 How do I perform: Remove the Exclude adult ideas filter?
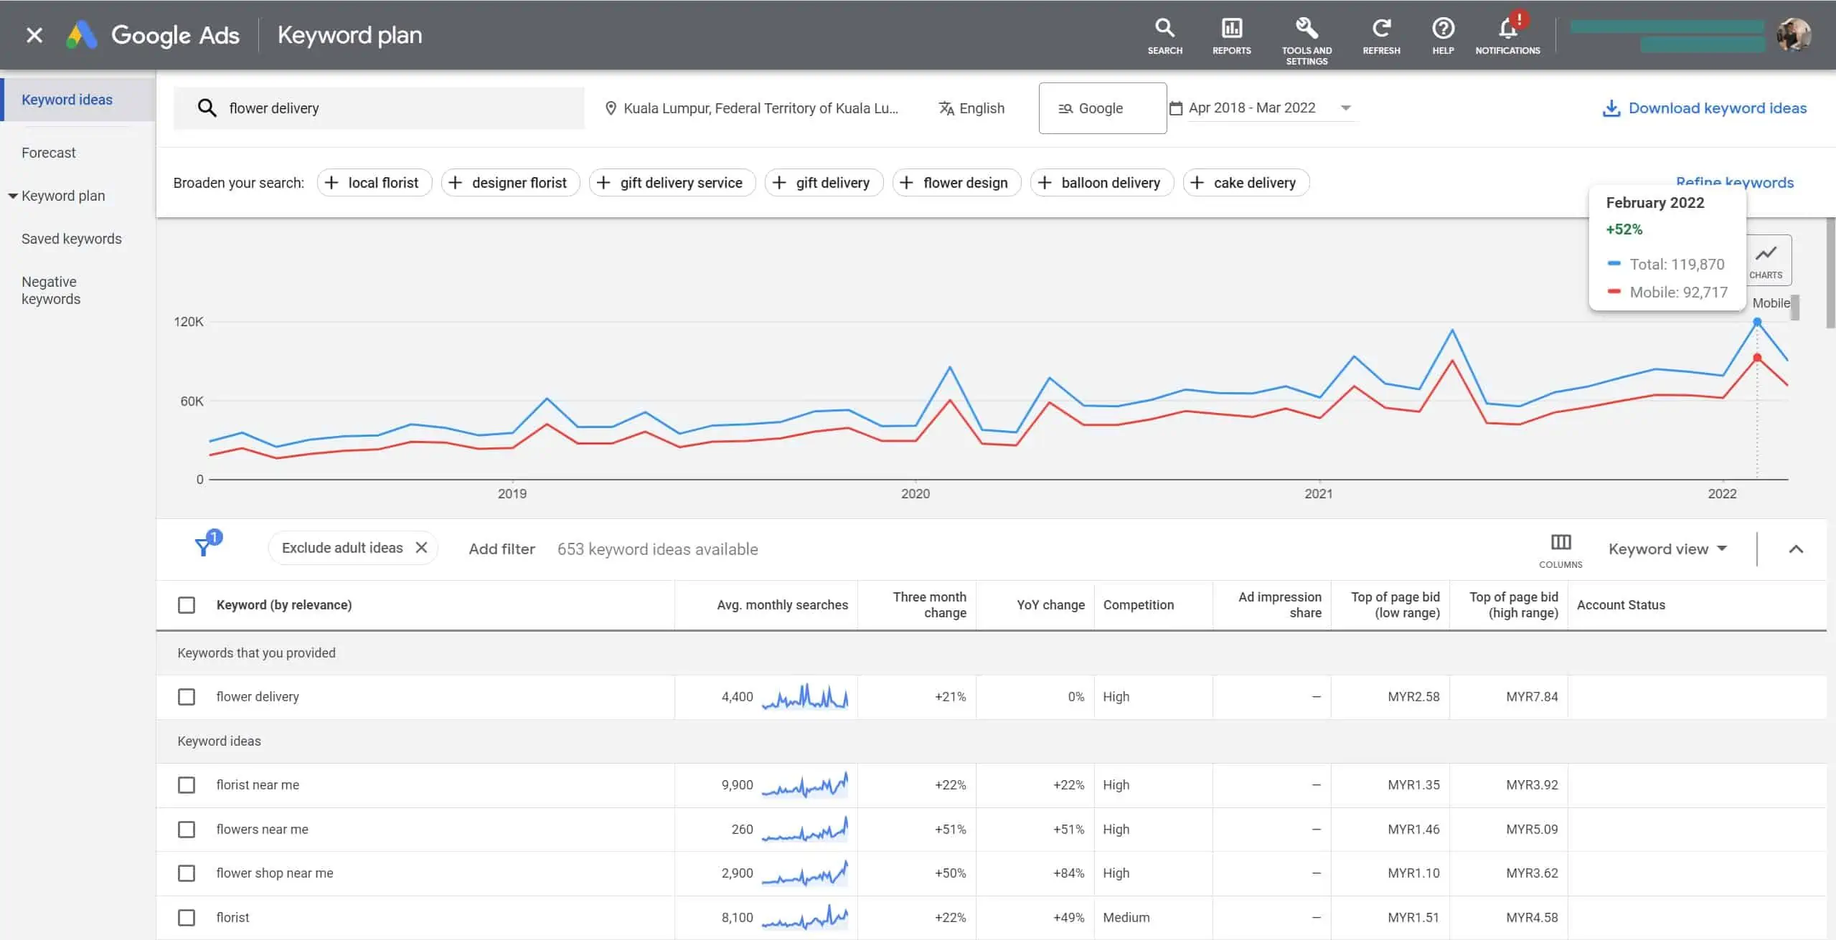(422, 548)
